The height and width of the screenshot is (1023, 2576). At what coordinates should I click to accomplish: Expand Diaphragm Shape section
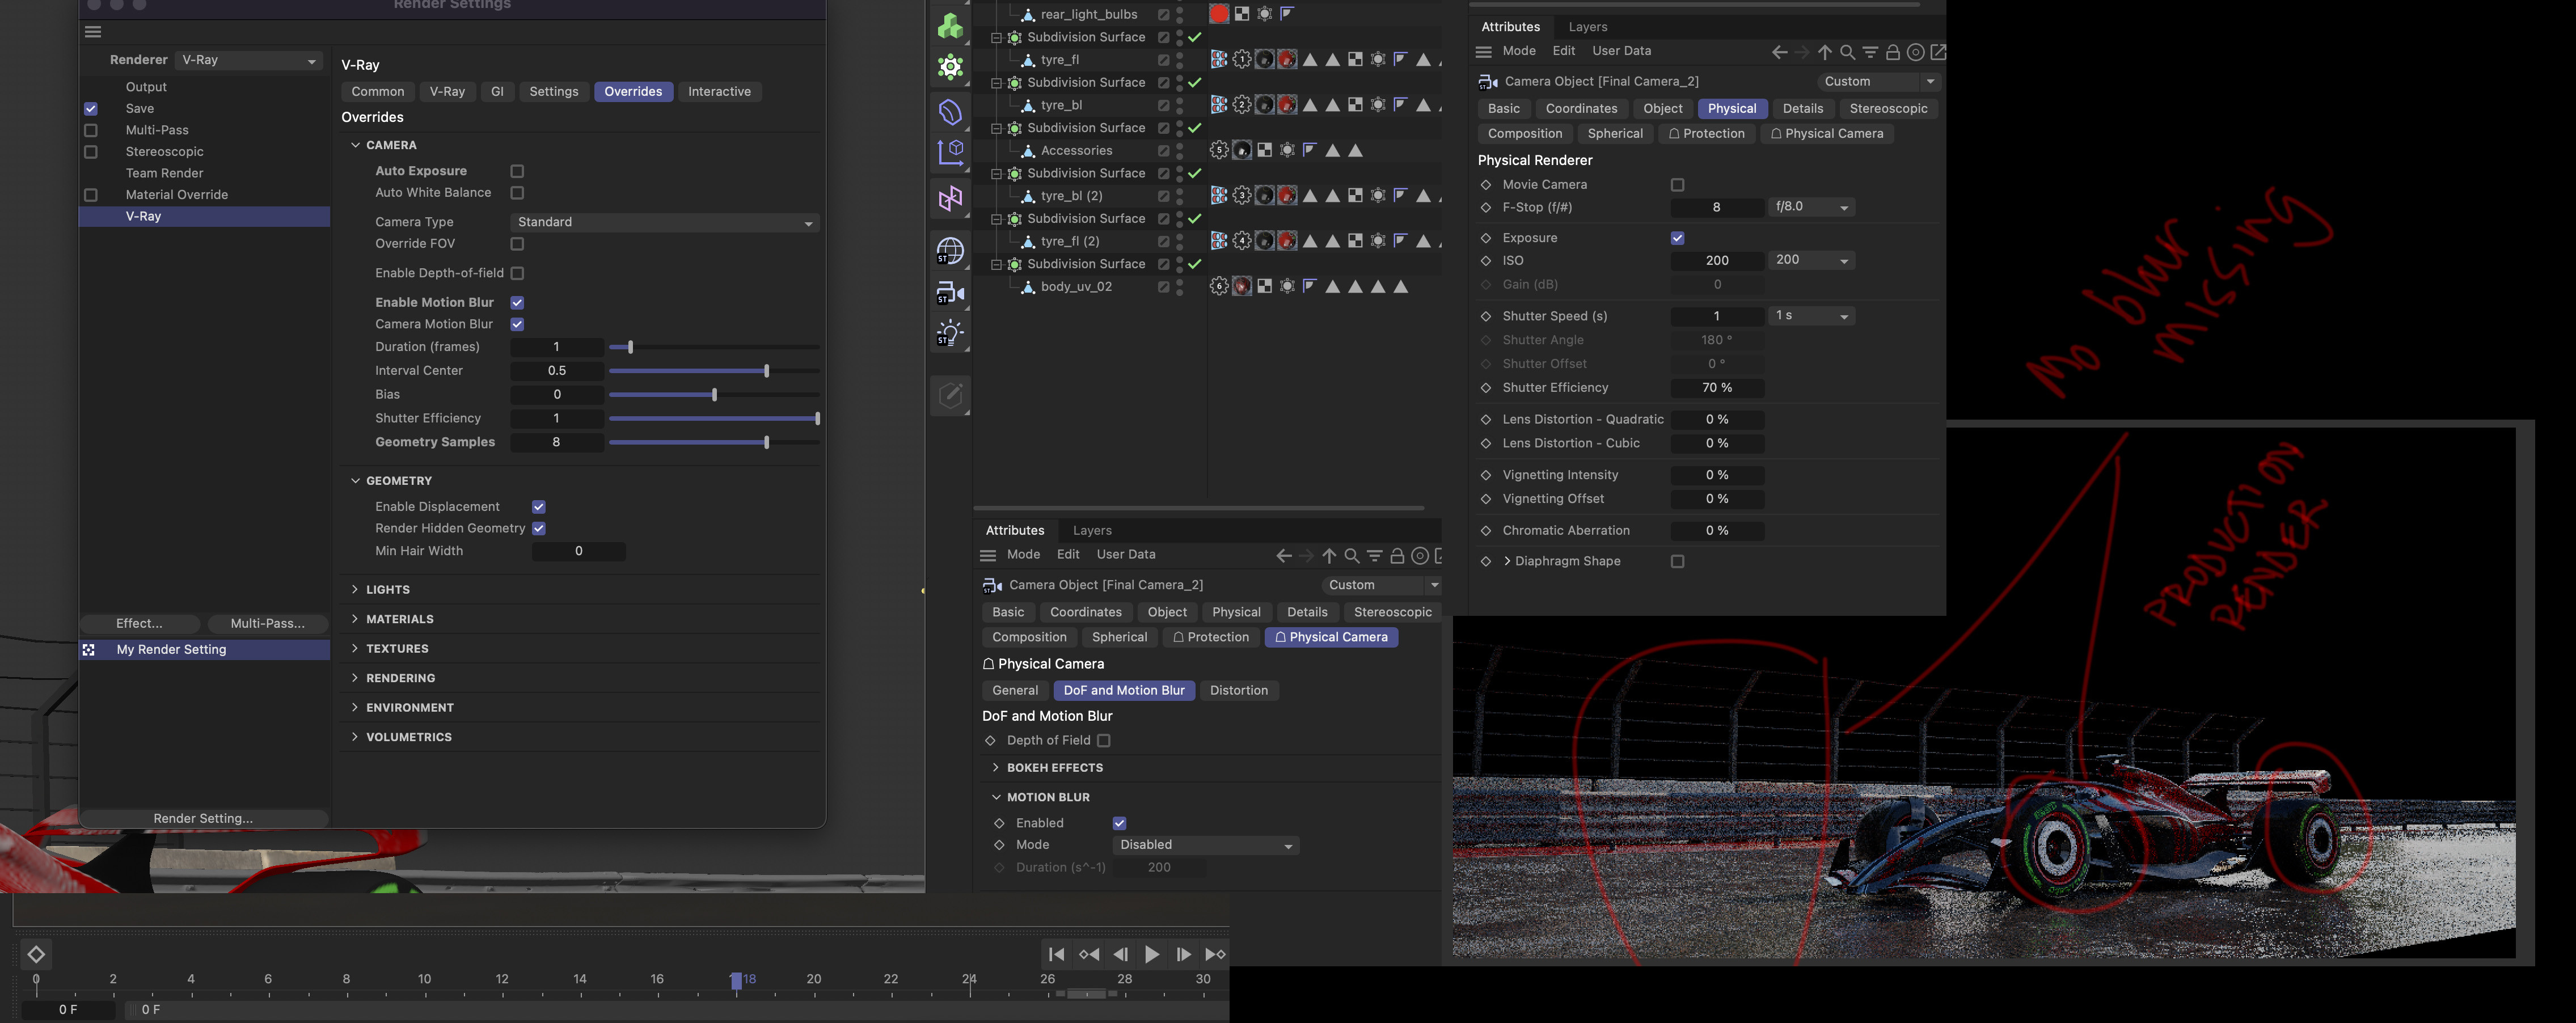[1507, 561]
